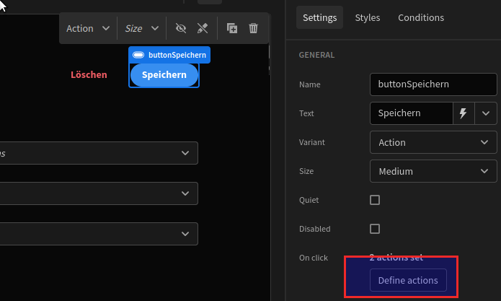Switch to the Styles tab
Viewport: 501px width, 301px height.
368,17
